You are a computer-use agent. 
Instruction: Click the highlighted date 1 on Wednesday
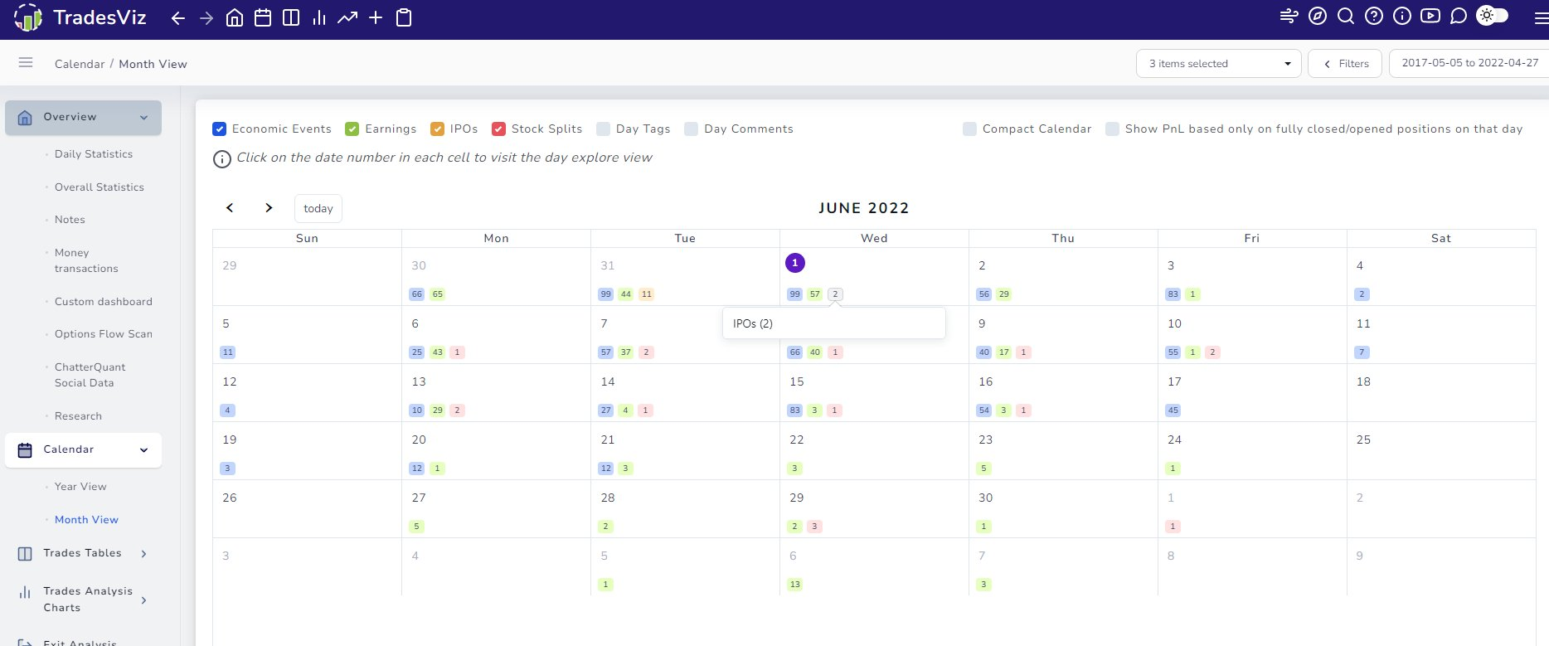tap(794, 263)
